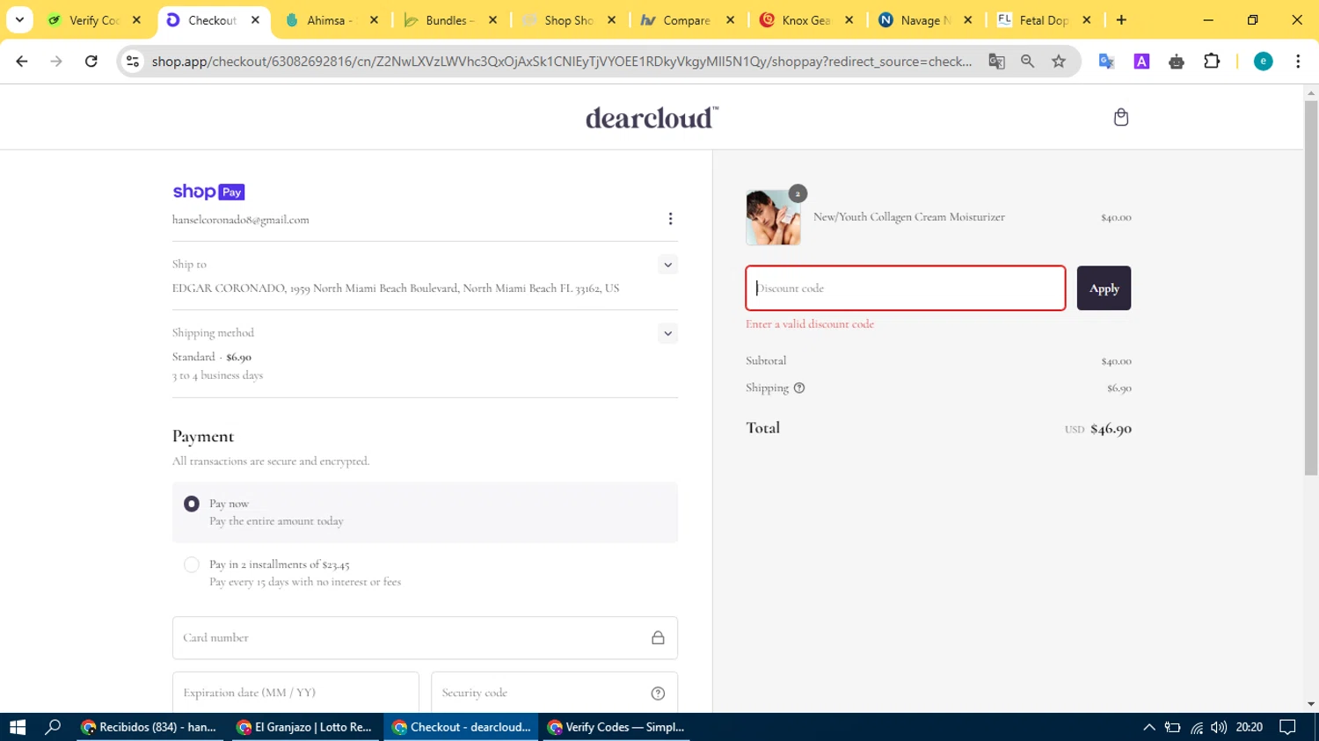Close the Checkout browser tab
1319x741 pixels.
coord(255,20)
